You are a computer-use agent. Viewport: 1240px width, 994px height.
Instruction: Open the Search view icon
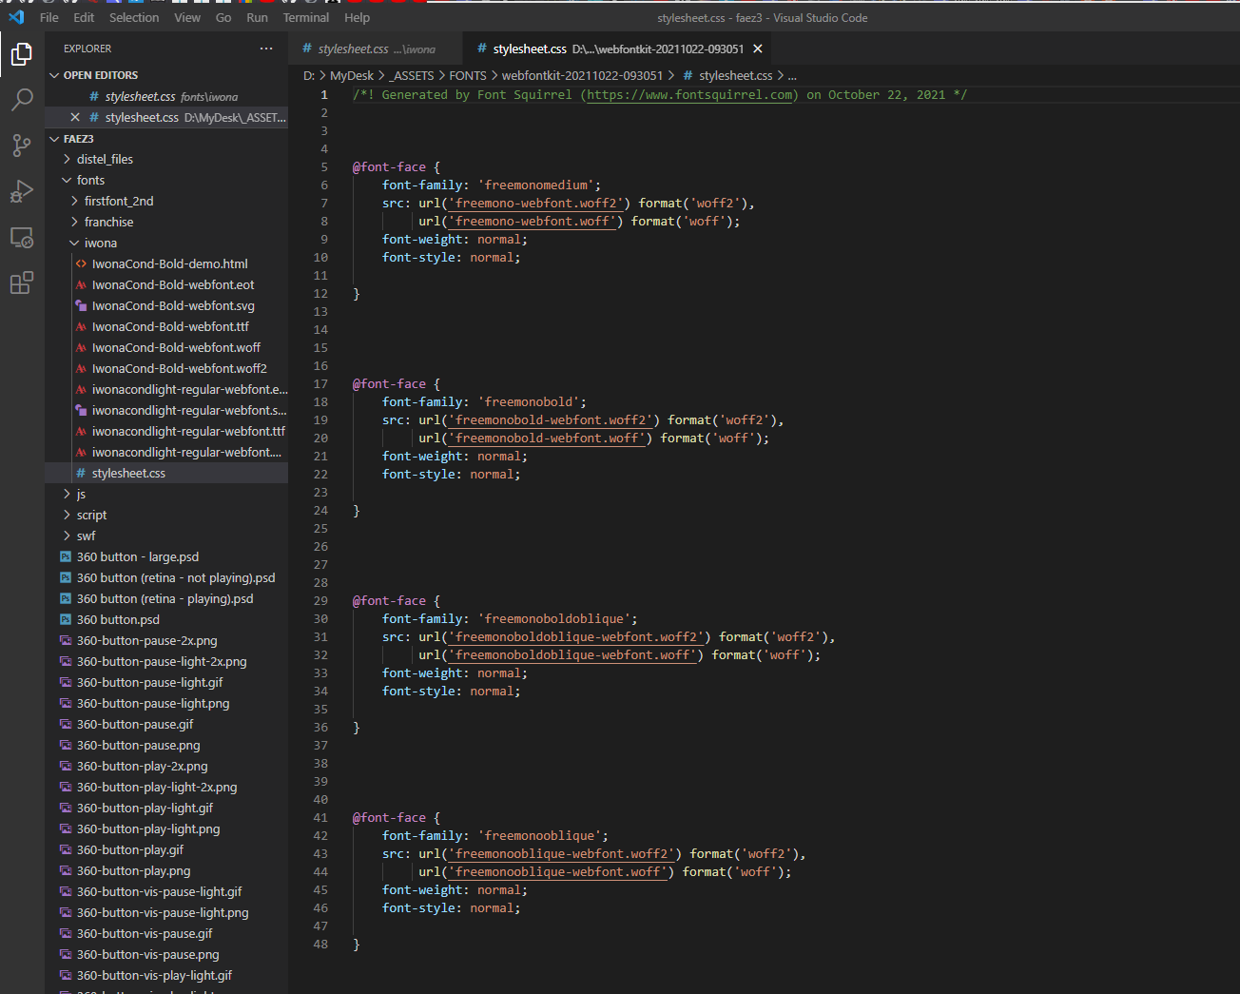[x=22, y=100]
